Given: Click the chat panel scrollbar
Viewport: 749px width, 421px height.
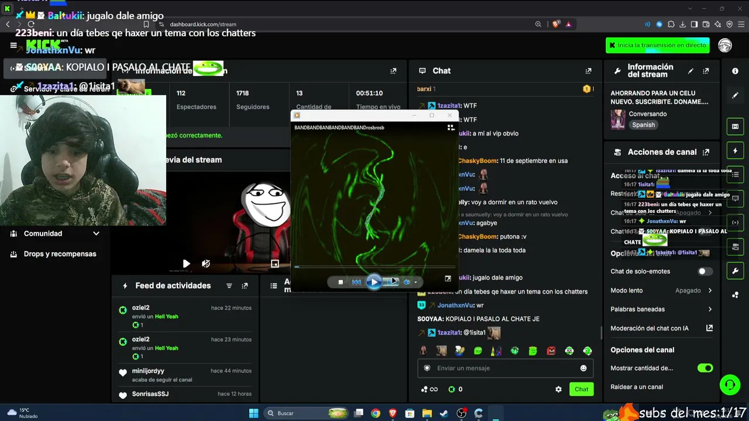Looking at the screenshot, I should [x=601, y=333].
